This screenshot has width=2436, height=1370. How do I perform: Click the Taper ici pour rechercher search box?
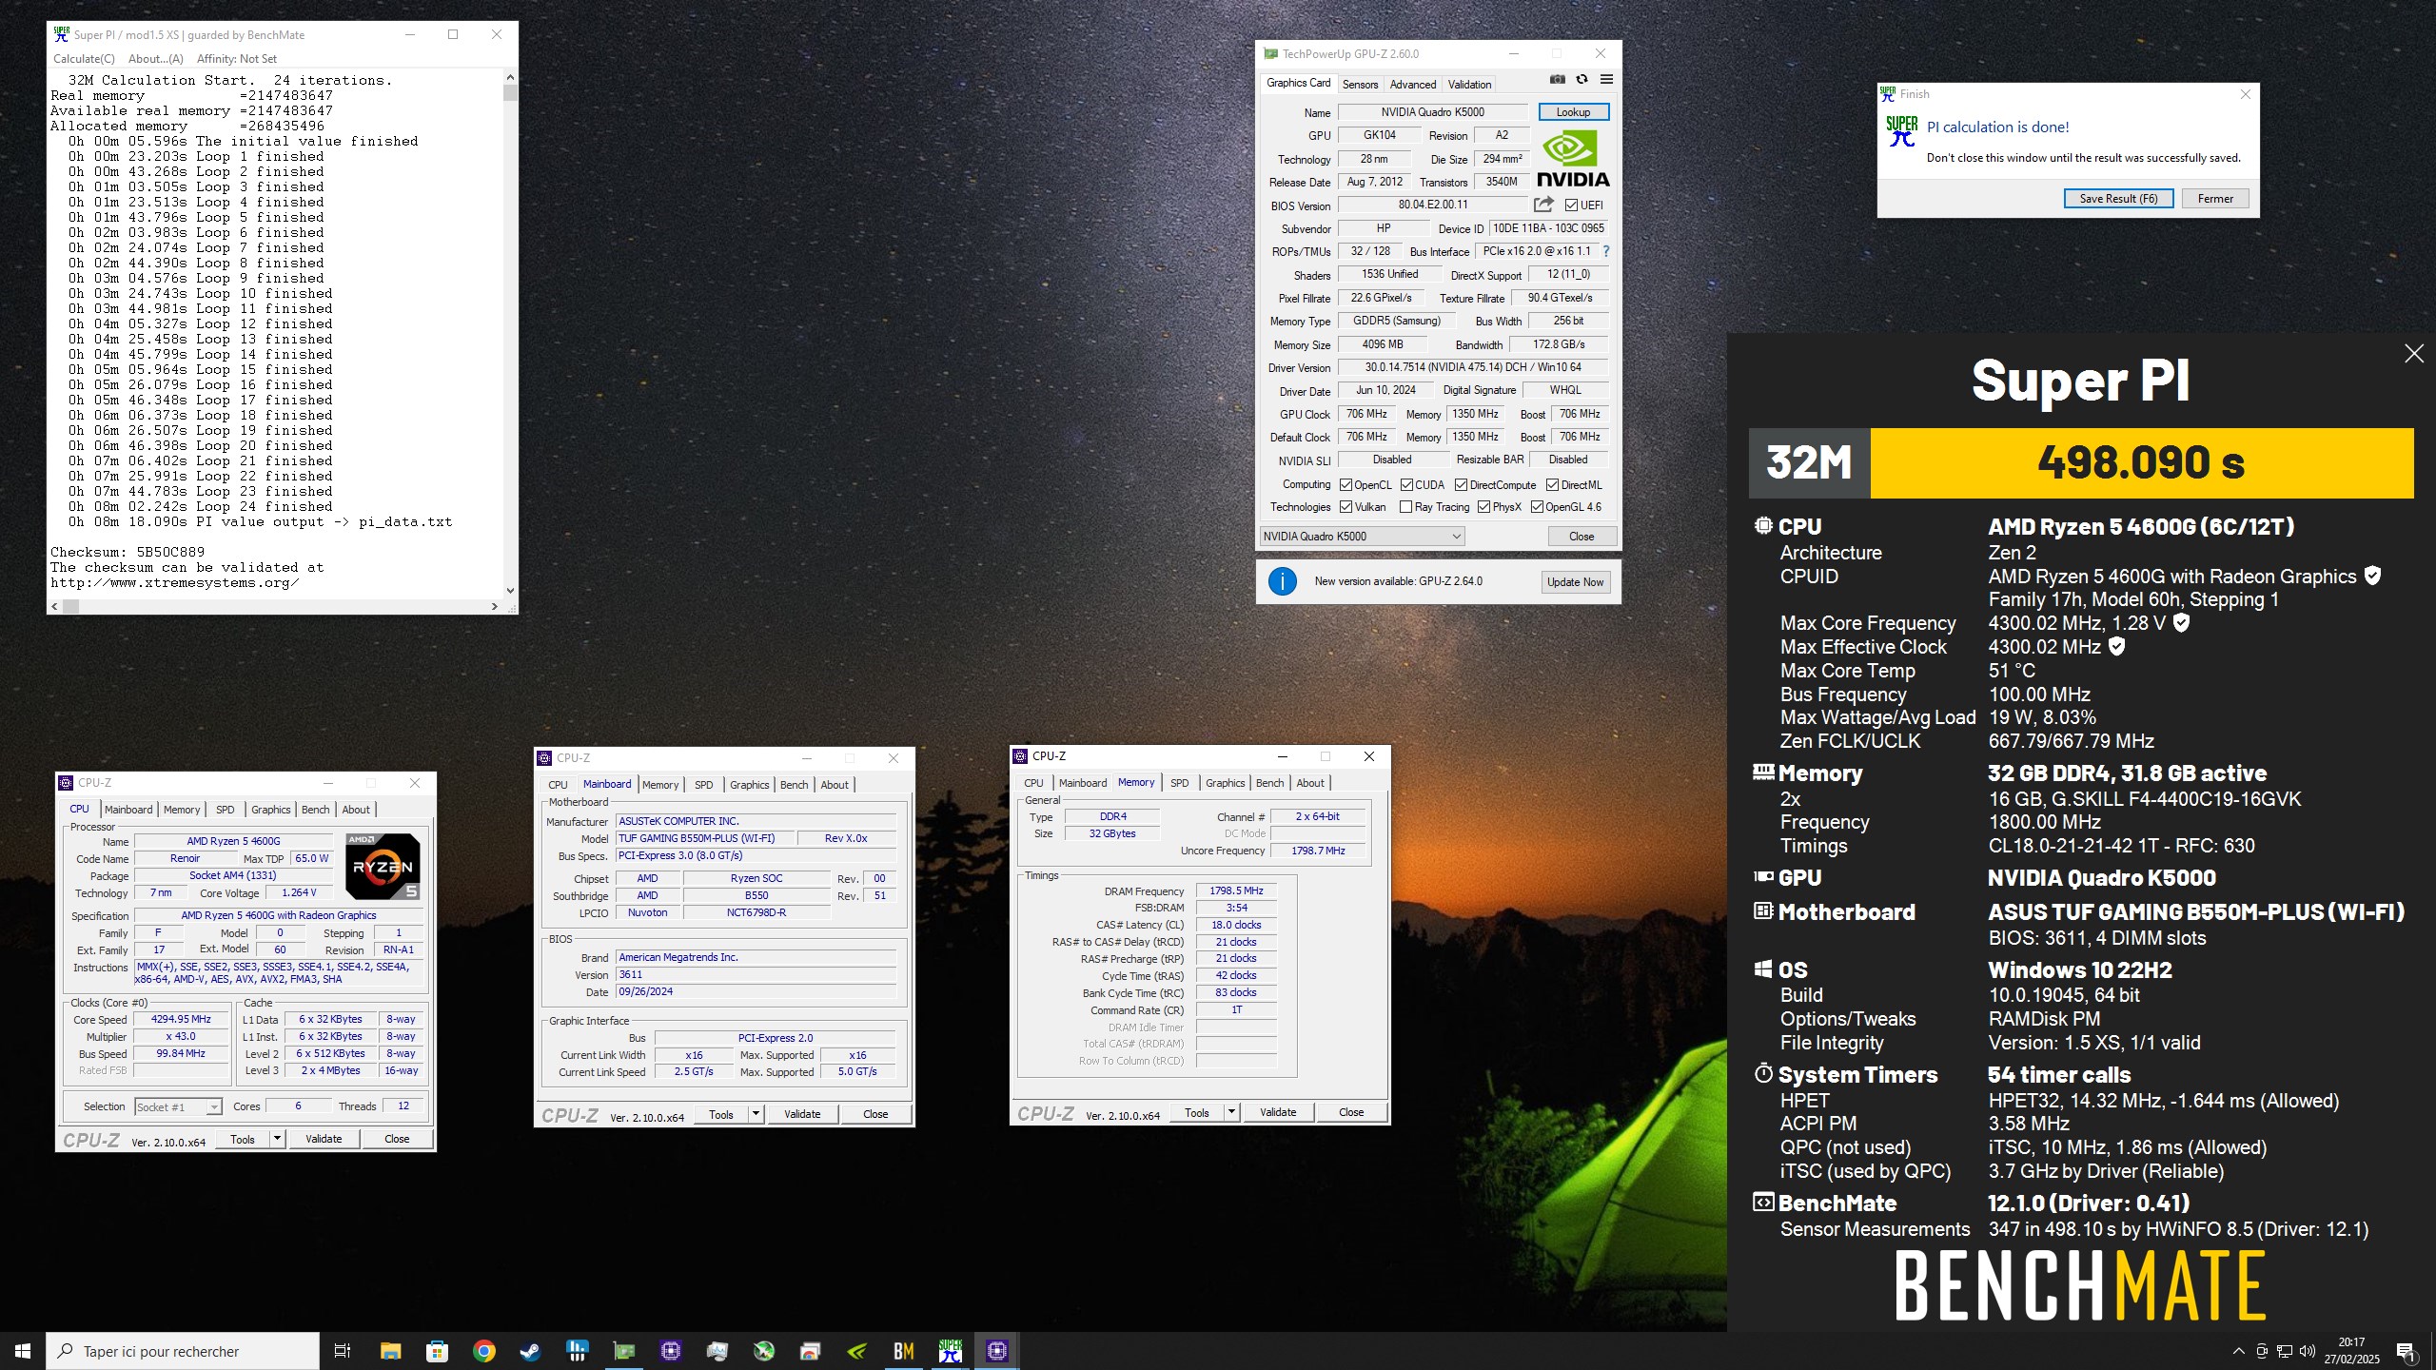[x=182, y=1351]
